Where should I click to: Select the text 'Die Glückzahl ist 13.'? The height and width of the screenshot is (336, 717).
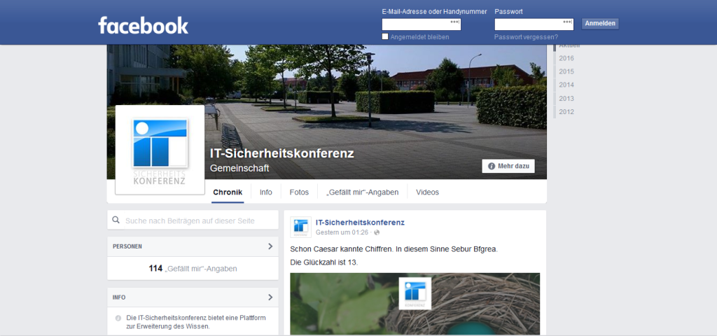324,262
